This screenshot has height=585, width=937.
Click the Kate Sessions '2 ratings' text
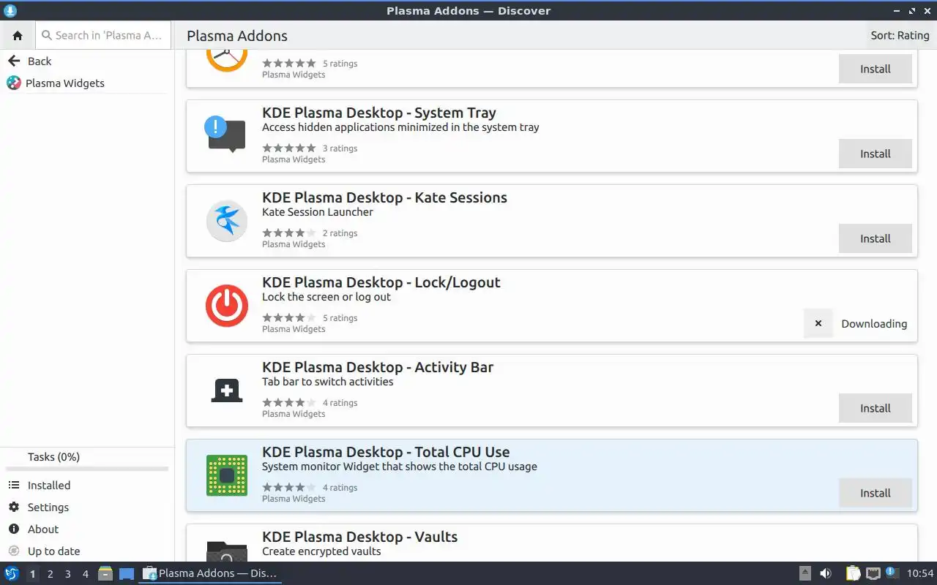point(340,233)
